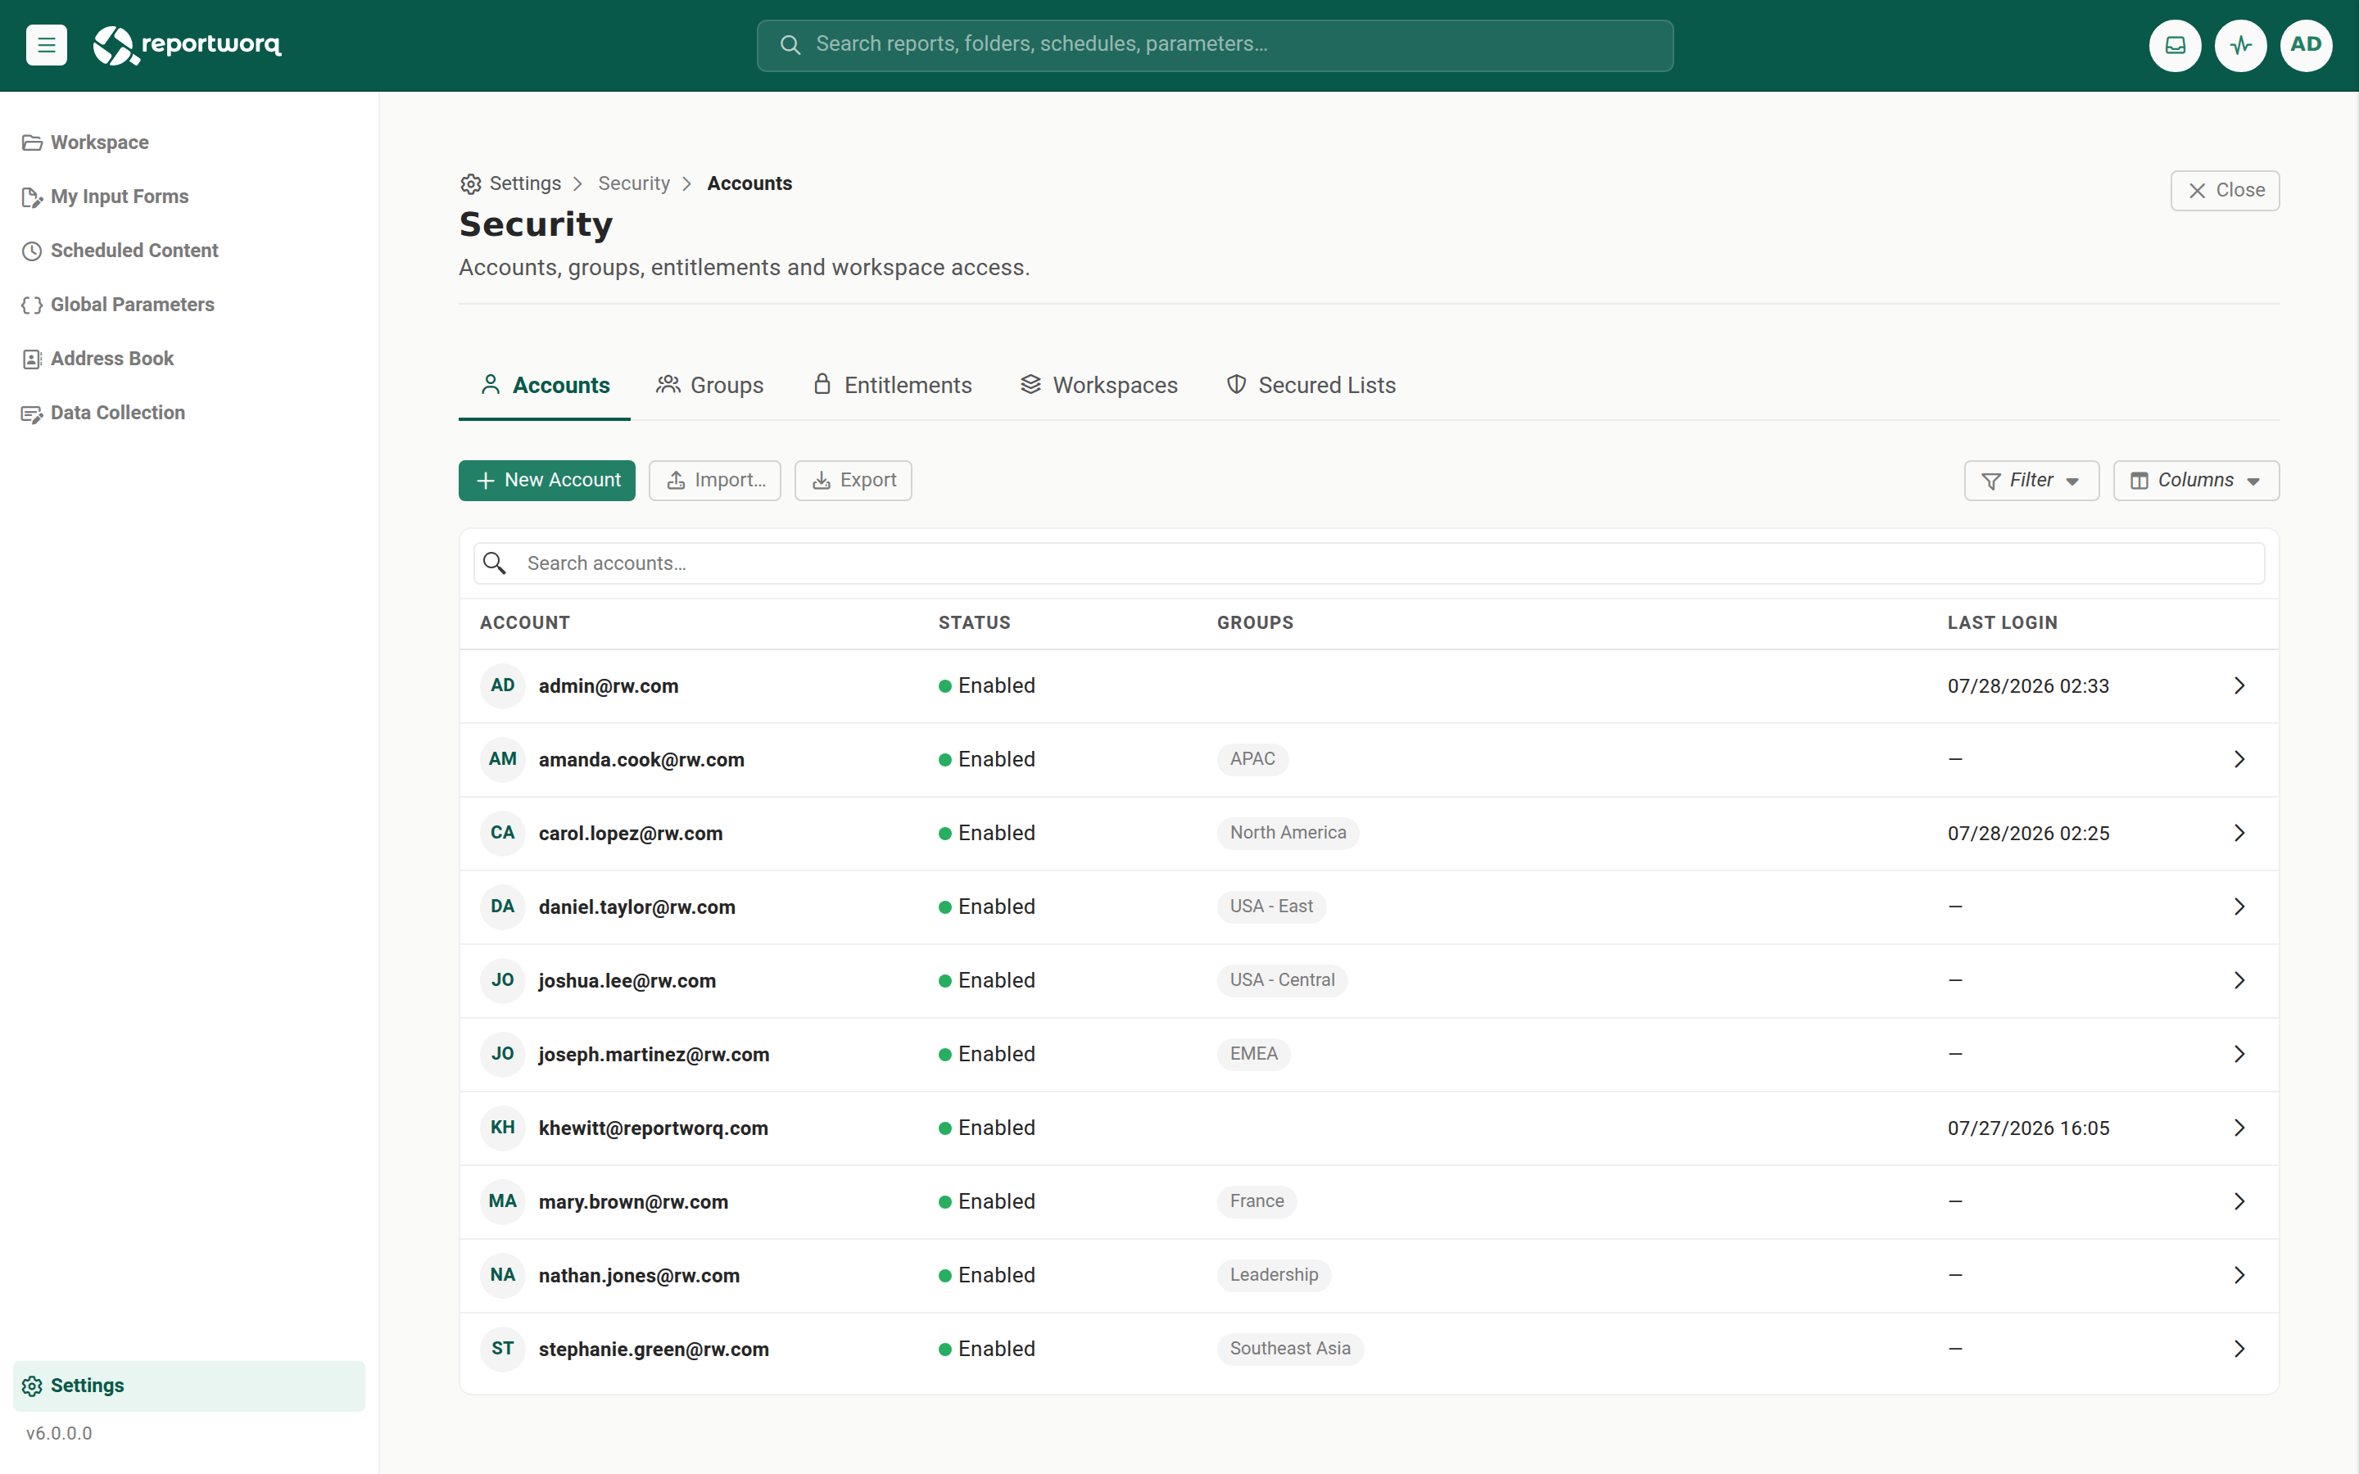Expand the khewitt@reportworq.com row chevron
The width and height of the screenshot is (2359, 1474).
point(2239,1128)
